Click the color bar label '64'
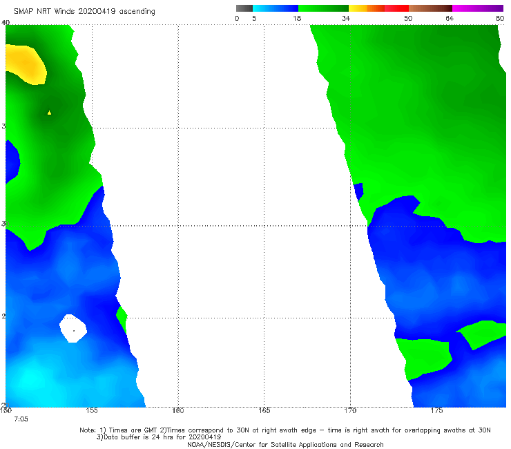 [450, 19]
